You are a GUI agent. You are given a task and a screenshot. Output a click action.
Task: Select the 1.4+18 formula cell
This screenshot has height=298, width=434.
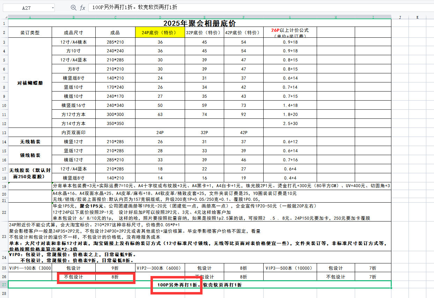(290, 105)
